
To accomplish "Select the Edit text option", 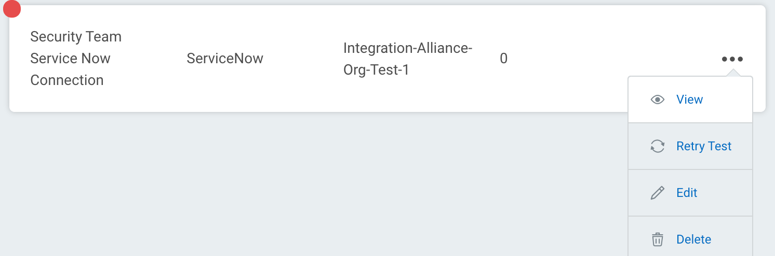I will coord(687,193).
